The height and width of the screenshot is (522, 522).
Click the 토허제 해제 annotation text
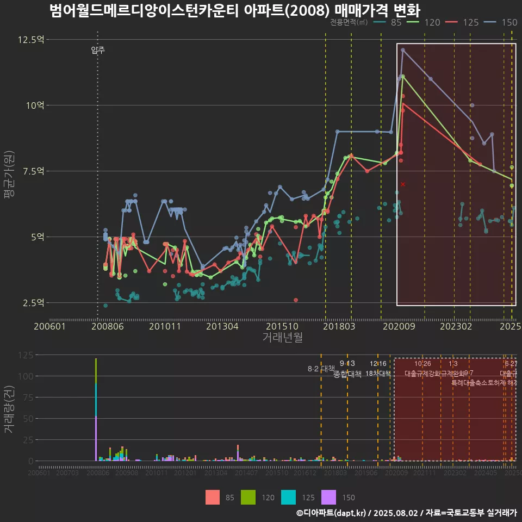coord(502,383)
